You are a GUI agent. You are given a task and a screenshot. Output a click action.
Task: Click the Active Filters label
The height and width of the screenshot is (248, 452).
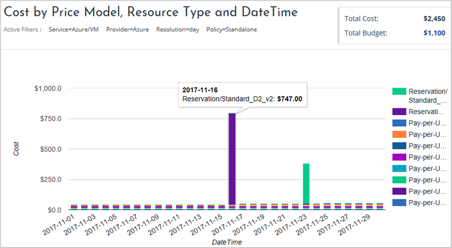(x=22, y=29)
